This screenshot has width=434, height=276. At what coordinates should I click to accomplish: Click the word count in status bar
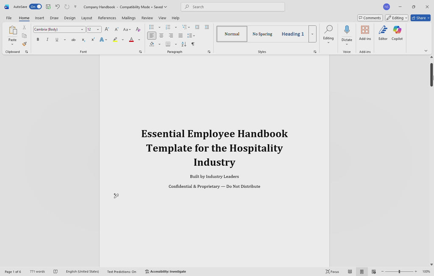(x=37, y=271)
